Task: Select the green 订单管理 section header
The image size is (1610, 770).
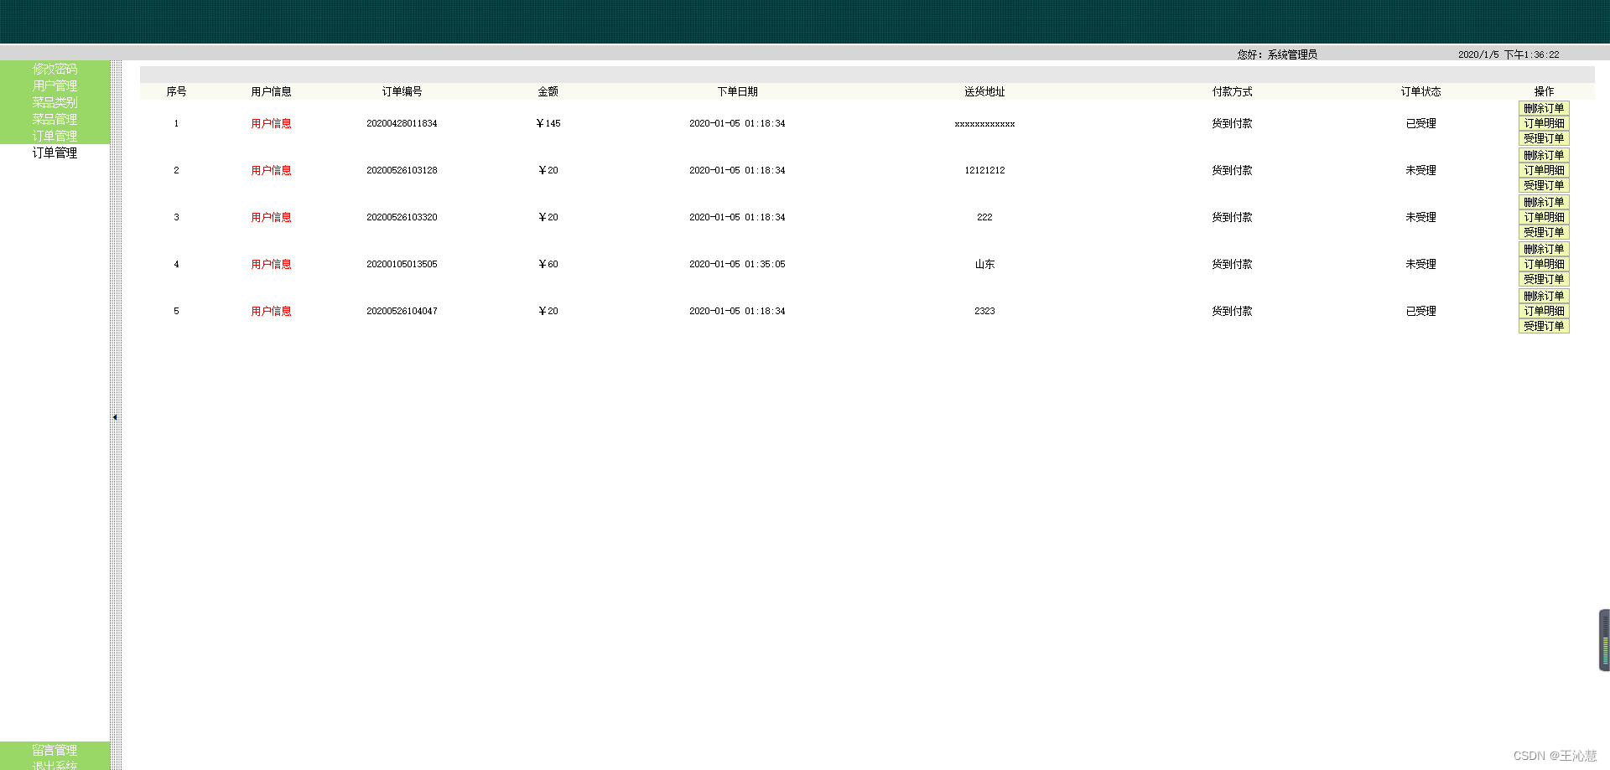Action: point(55,136)
